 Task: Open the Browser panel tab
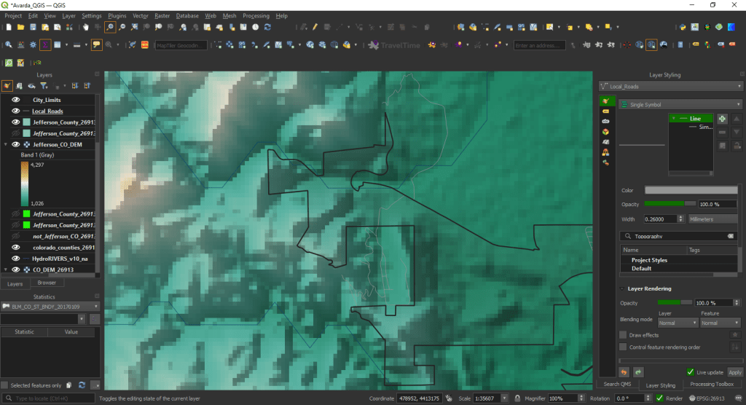[47, 283]
